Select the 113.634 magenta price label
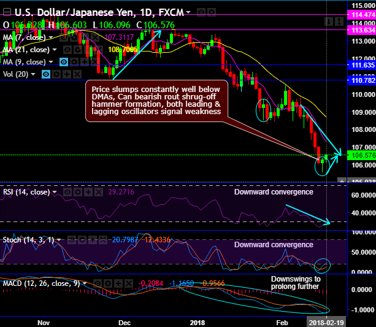The image size is (376, 327). [x=362, y=30]
